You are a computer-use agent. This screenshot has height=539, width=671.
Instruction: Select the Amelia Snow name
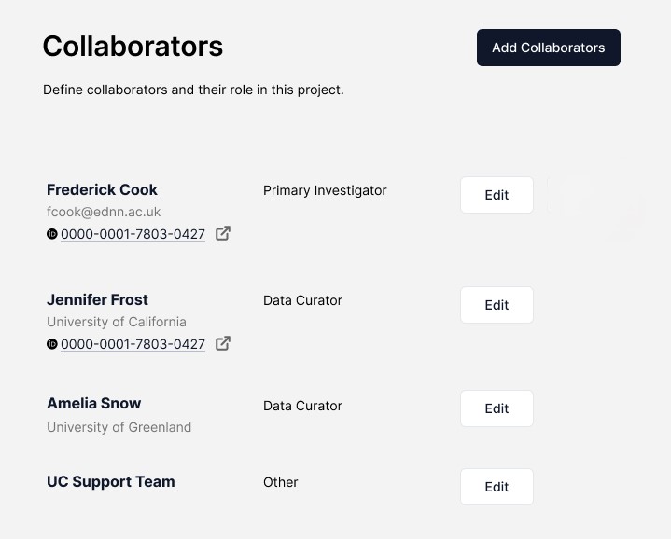click(x=93, y=403)
